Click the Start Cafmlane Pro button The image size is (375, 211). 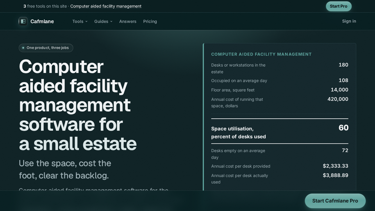pos(335,201)
